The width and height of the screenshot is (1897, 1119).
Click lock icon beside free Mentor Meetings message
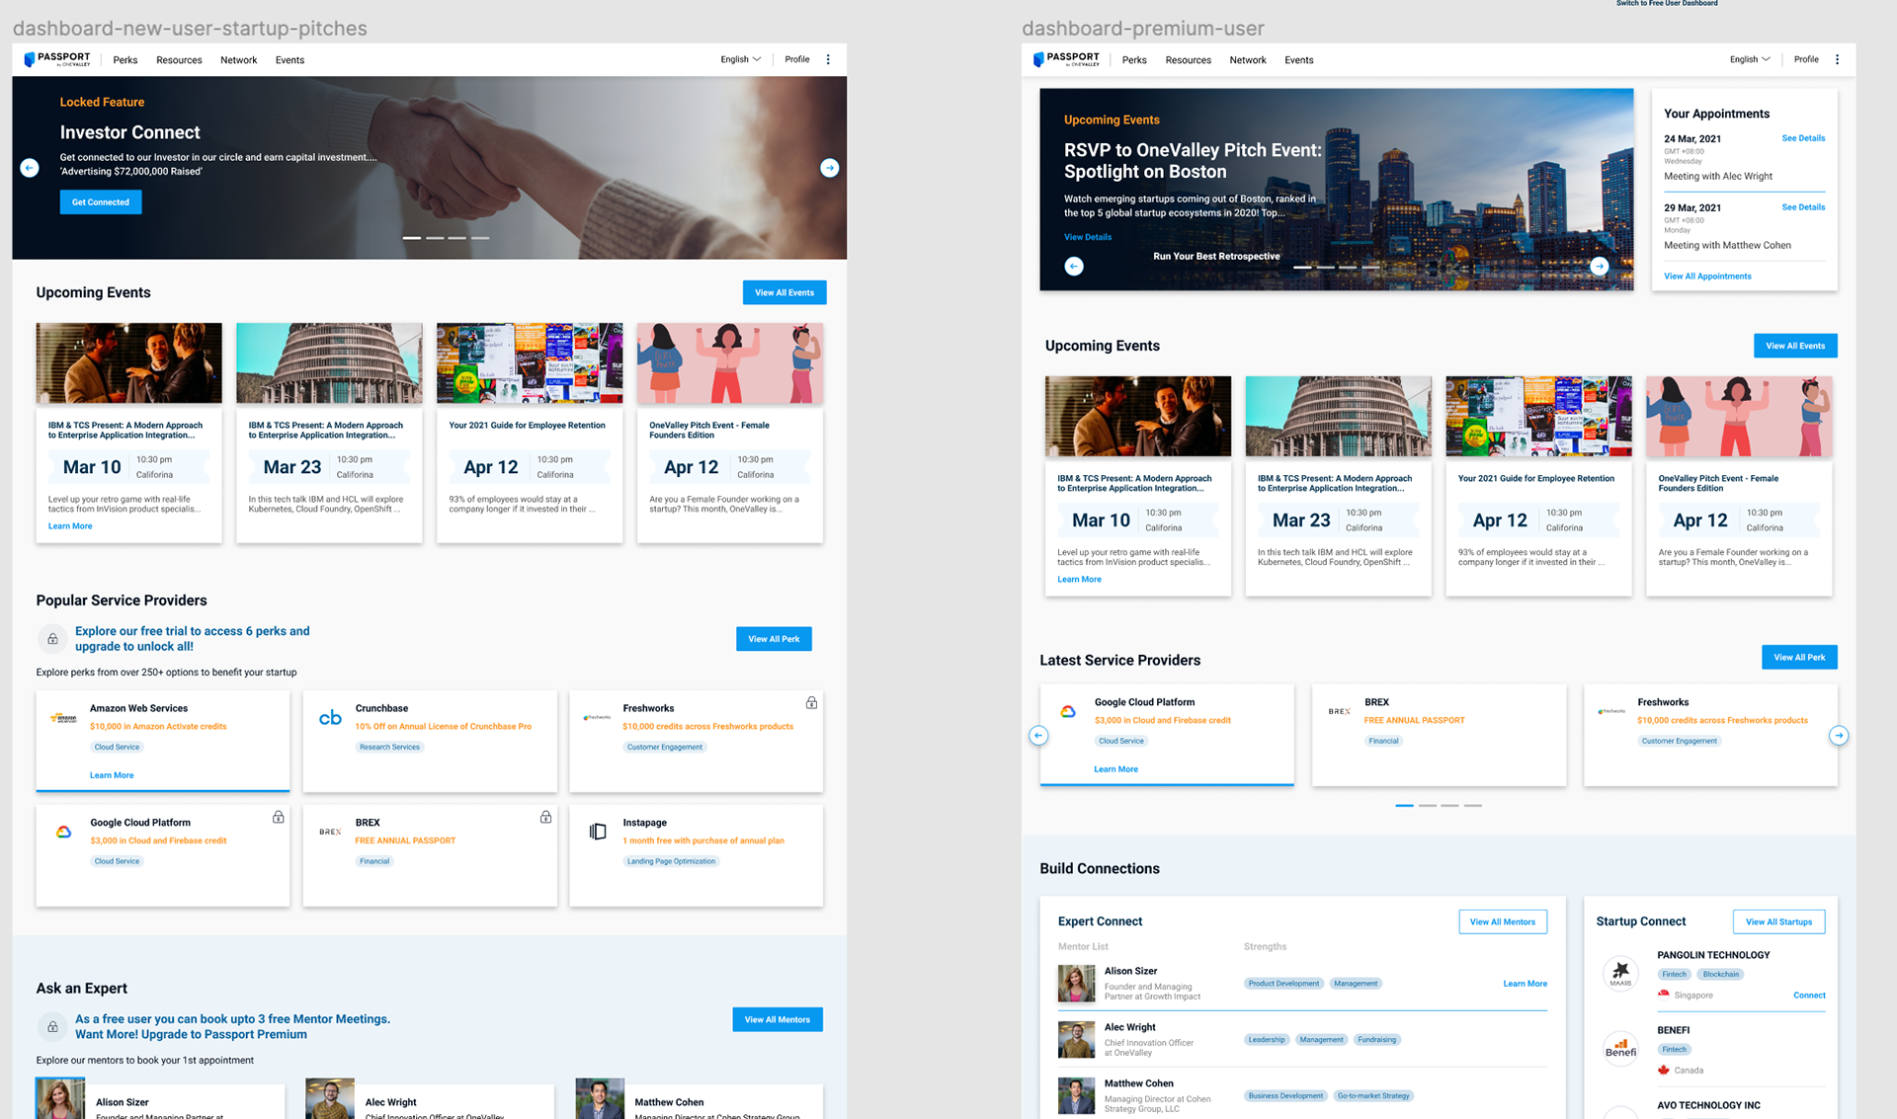(52, 1027)
